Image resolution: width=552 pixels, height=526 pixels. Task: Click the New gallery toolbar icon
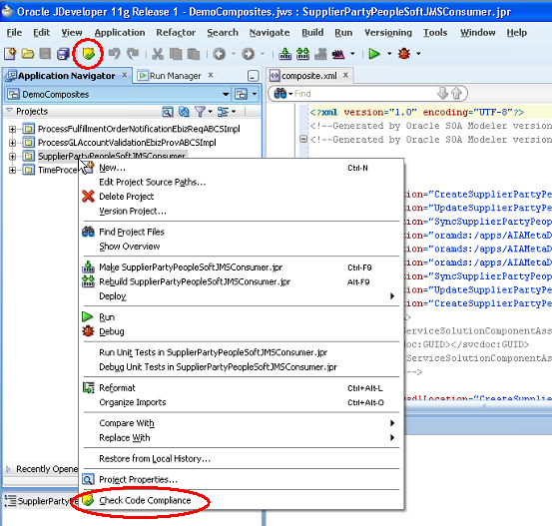10,54
